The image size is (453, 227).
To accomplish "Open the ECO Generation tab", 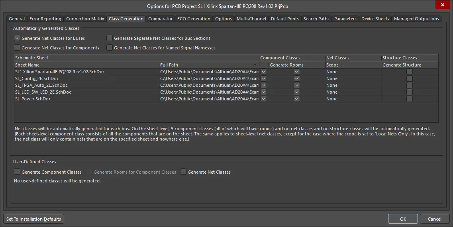I will tap(194, 19).
